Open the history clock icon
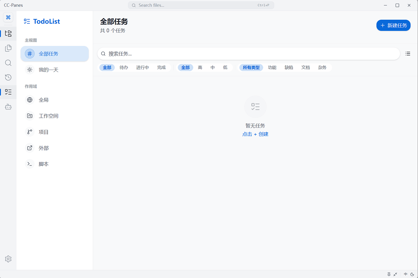Image resolution: width=418 pixels, height=278 pixels. pos(8,77)
